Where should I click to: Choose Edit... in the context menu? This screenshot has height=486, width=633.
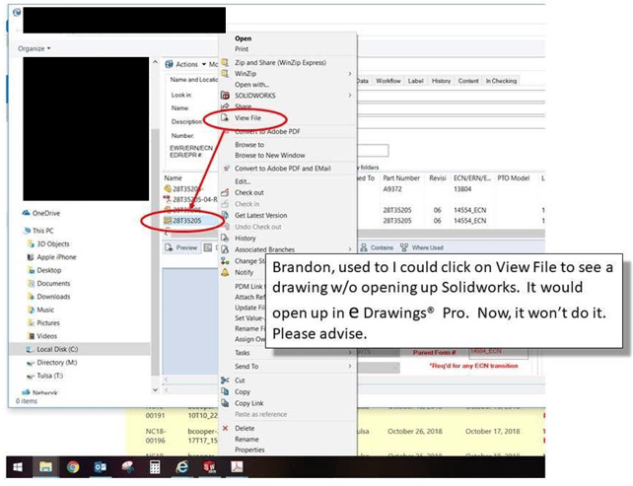[243, 181]
